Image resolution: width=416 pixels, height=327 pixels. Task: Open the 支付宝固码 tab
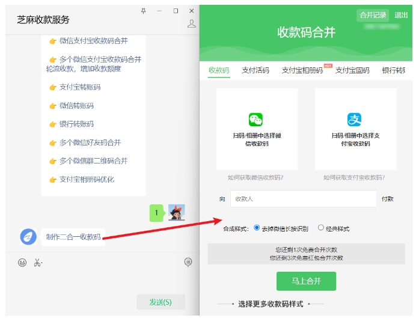(352, 70)
